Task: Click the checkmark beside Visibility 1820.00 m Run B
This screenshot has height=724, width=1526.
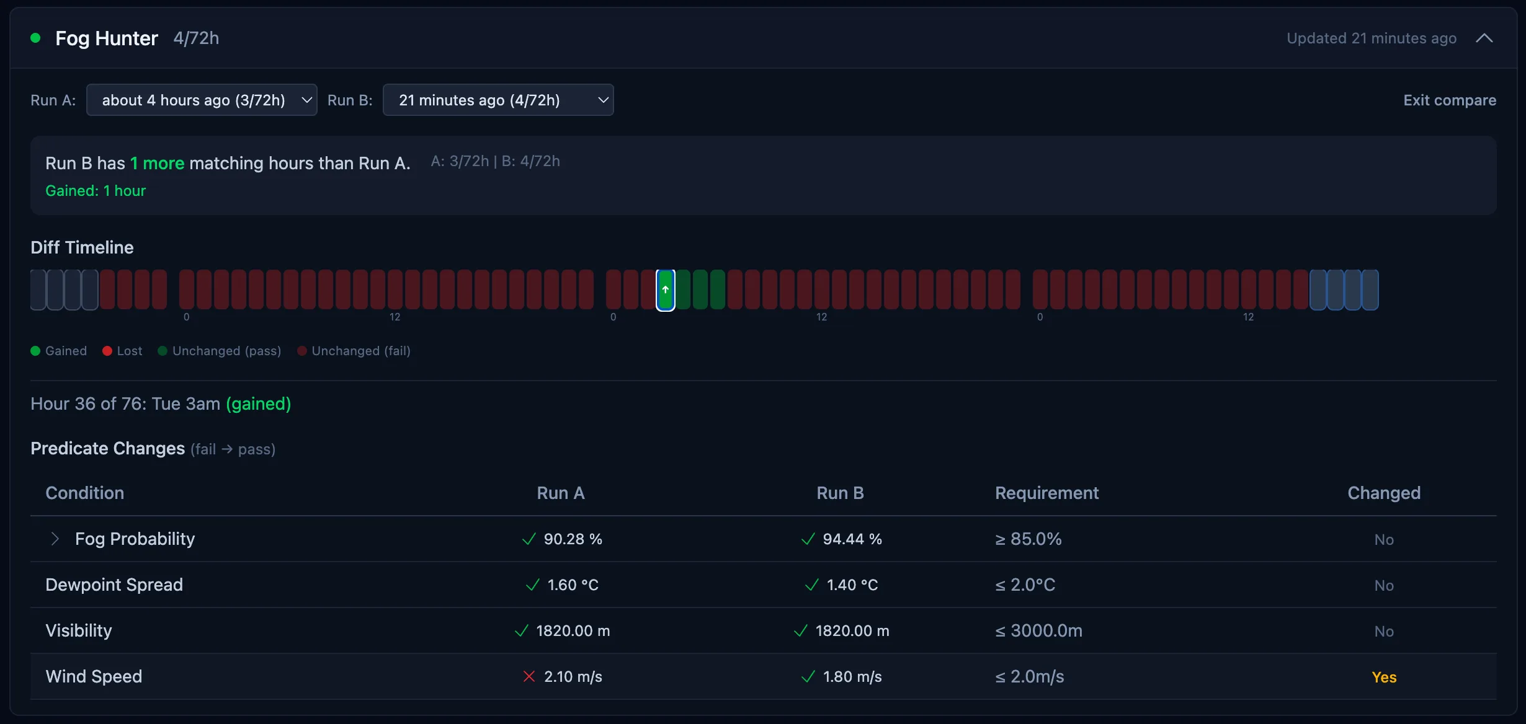Action: pos(800,630)
